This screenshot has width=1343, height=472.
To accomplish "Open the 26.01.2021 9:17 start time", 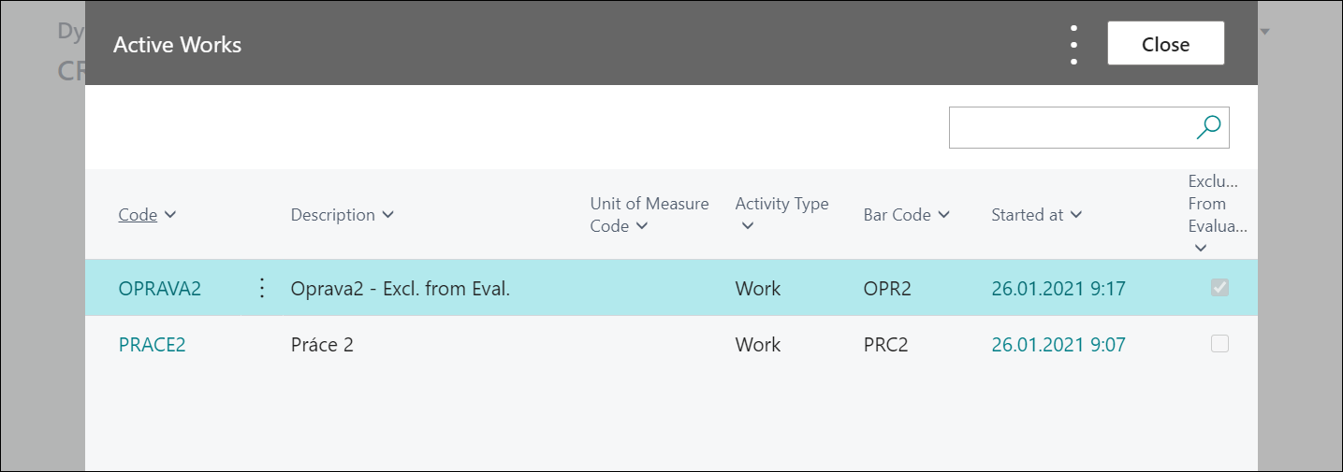I will 1058,288.
